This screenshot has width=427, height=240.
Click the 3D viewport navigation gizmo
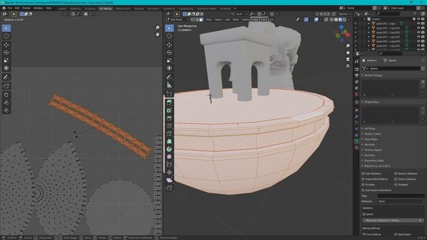coord(342,34)
